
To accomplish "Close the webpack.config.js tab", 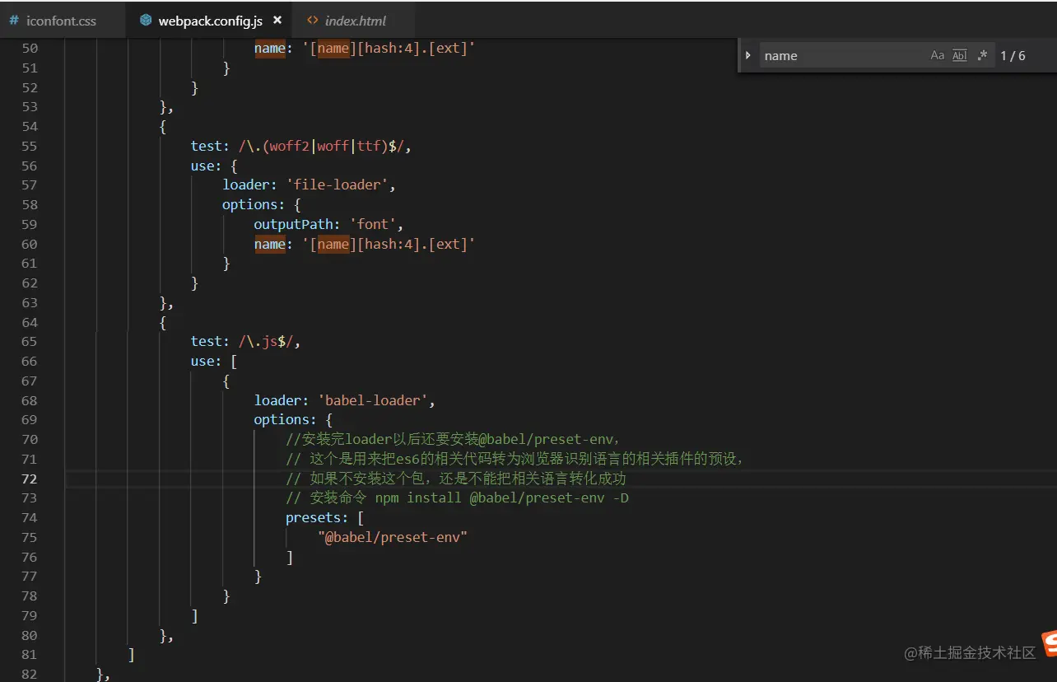I will [277, 21].
